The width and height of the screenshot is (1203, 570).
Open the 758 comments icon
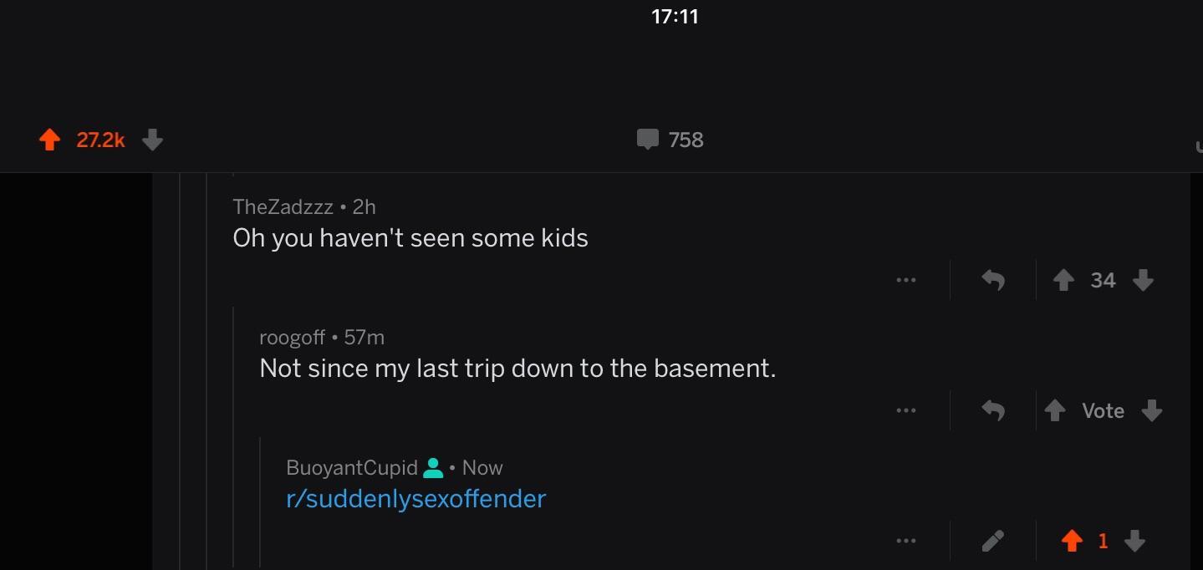point(648,140)
